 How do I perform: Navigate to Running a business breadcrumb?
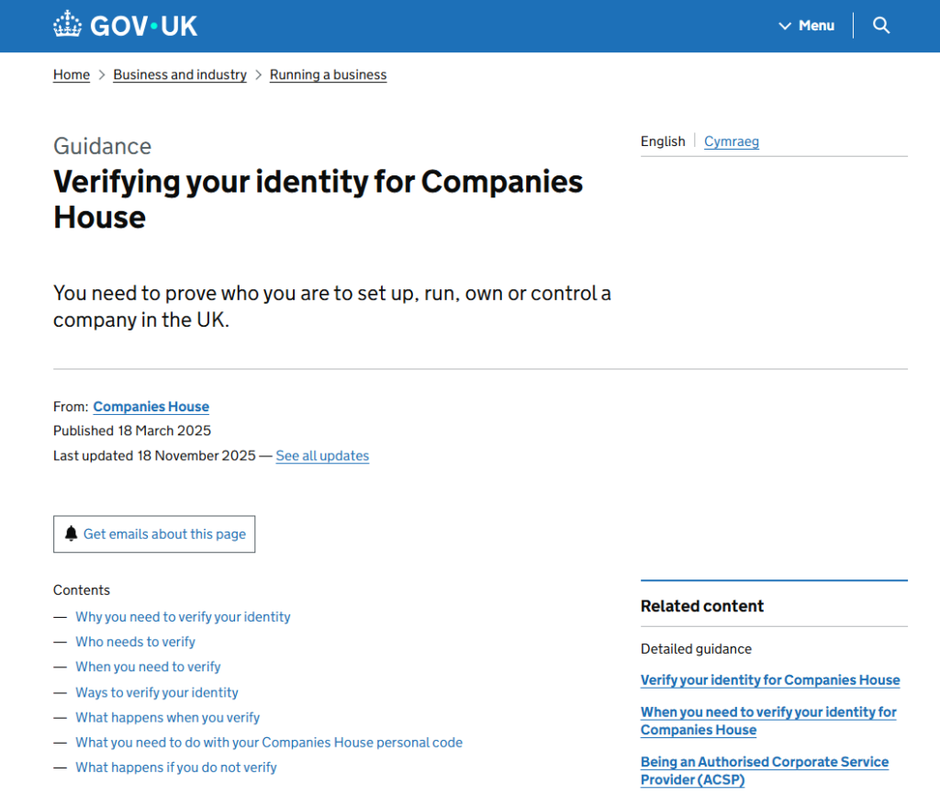pos(328,75)
